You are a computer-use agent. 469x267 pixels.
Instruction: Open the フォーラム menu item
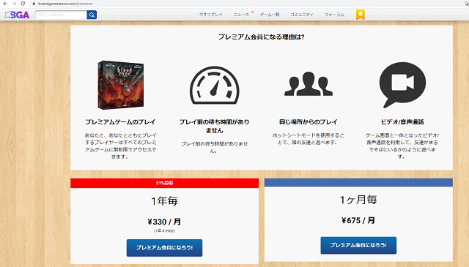[334, 15]
